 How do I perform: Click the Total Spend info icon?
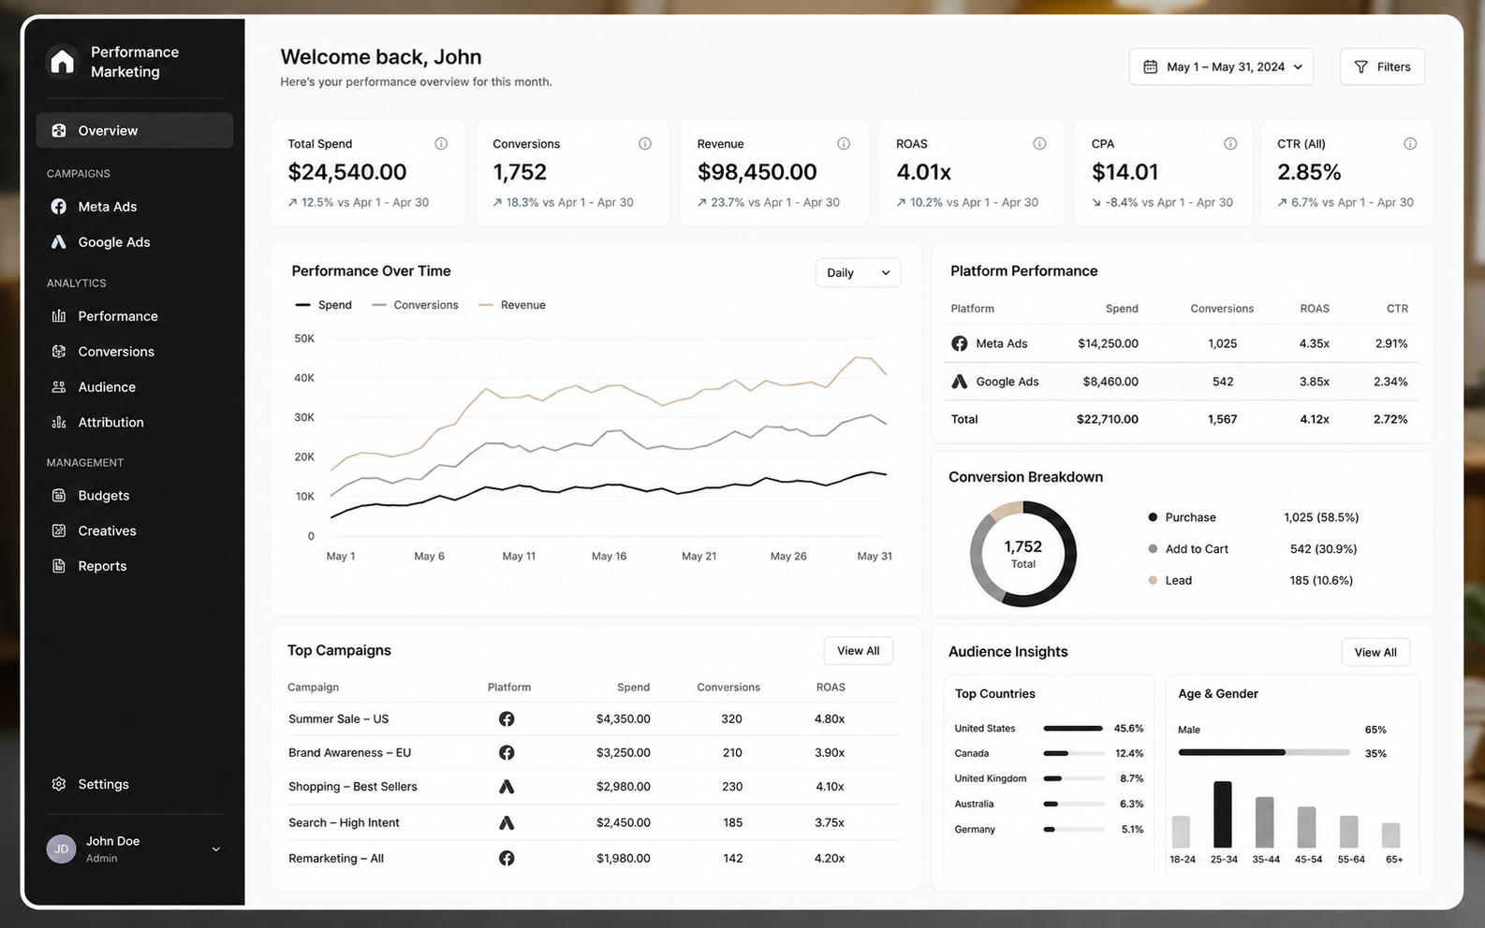tap(441, 144)
